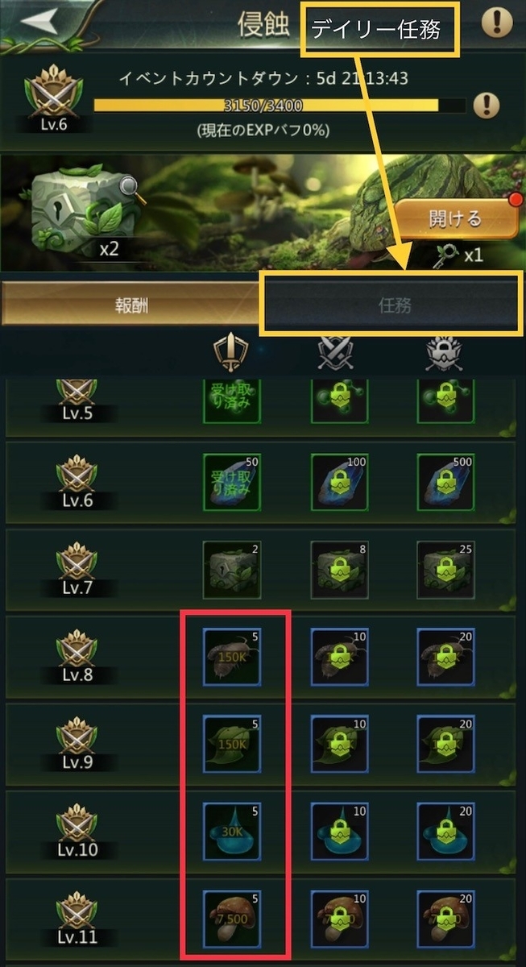
Task: Tap the exclamation icon beside EXP bar
Action: [x=486, y=106]
